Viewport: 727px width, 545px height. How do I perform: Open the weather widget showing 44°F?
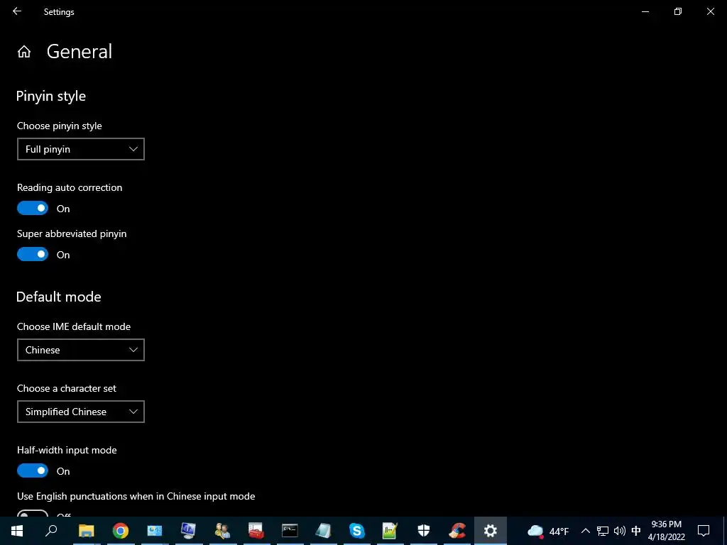tap(548, 531)
